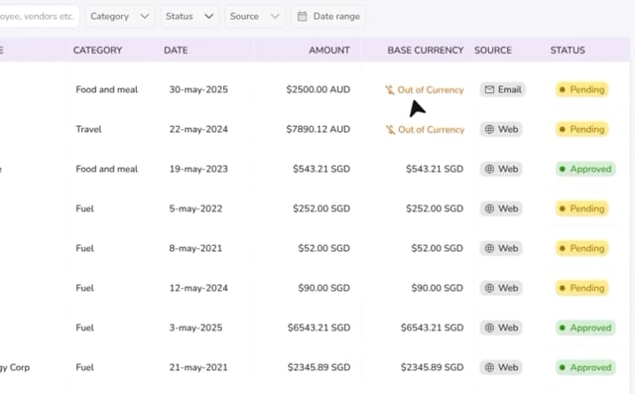This screenshot has width=635, height=394.
Task: Open the Status filter dropdown
Action: coord(190,16)
